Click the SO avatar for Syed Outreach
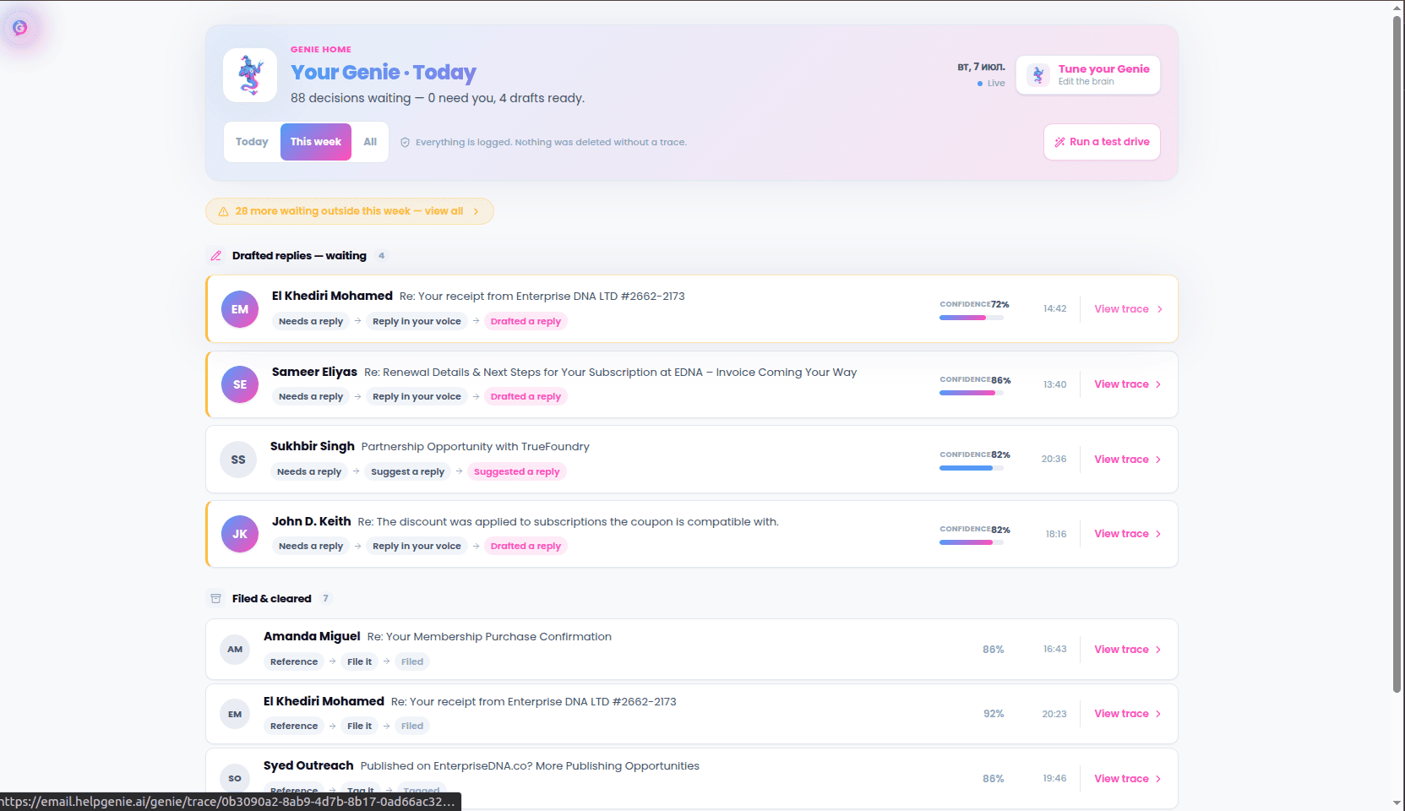Image resolution: width=1405 pixels, height=811 pixels. pos(235,779)
